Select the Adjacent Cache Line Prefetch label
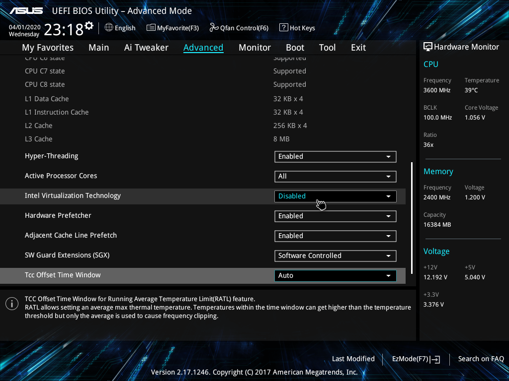509x381 pixels. point(71,235)
